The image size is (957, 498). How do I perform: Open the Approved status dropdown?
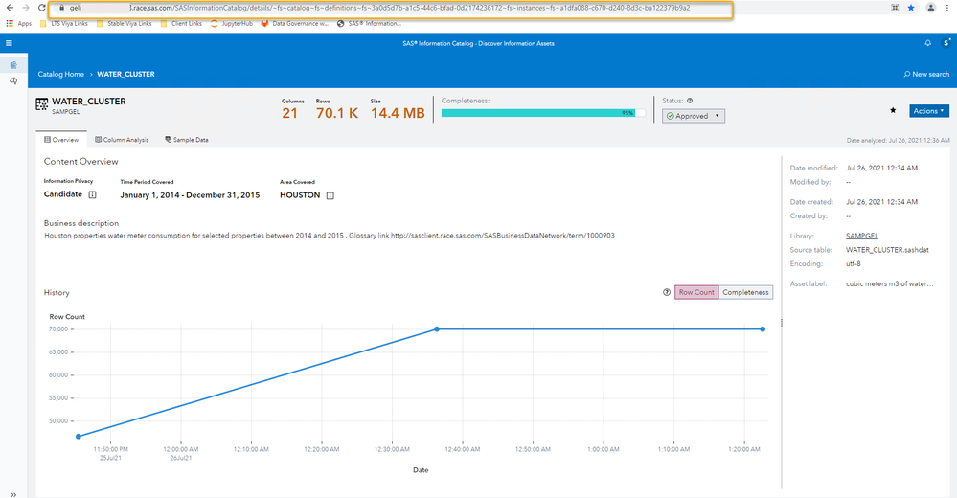coord(694,116)
